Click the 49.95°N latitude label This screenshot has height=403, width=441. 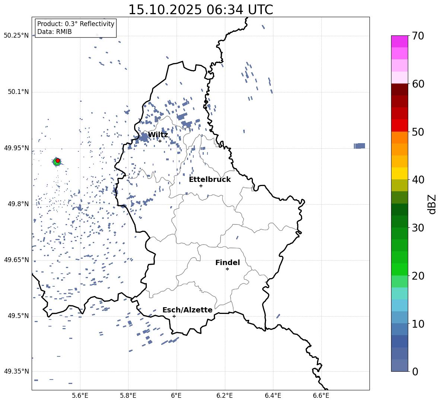click(16, 148)
